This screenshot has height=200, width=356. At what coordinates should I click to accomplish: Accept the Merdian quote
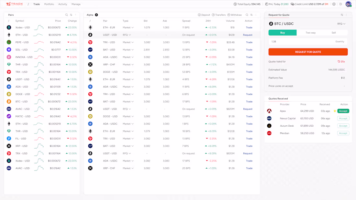click(343, 133)
